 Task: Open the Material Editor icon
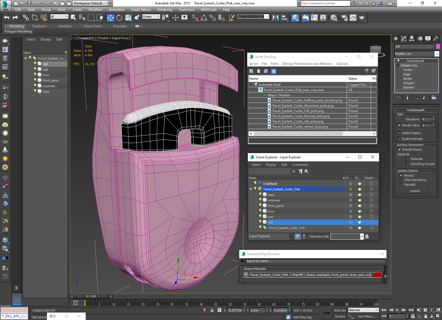pos(334,18)
